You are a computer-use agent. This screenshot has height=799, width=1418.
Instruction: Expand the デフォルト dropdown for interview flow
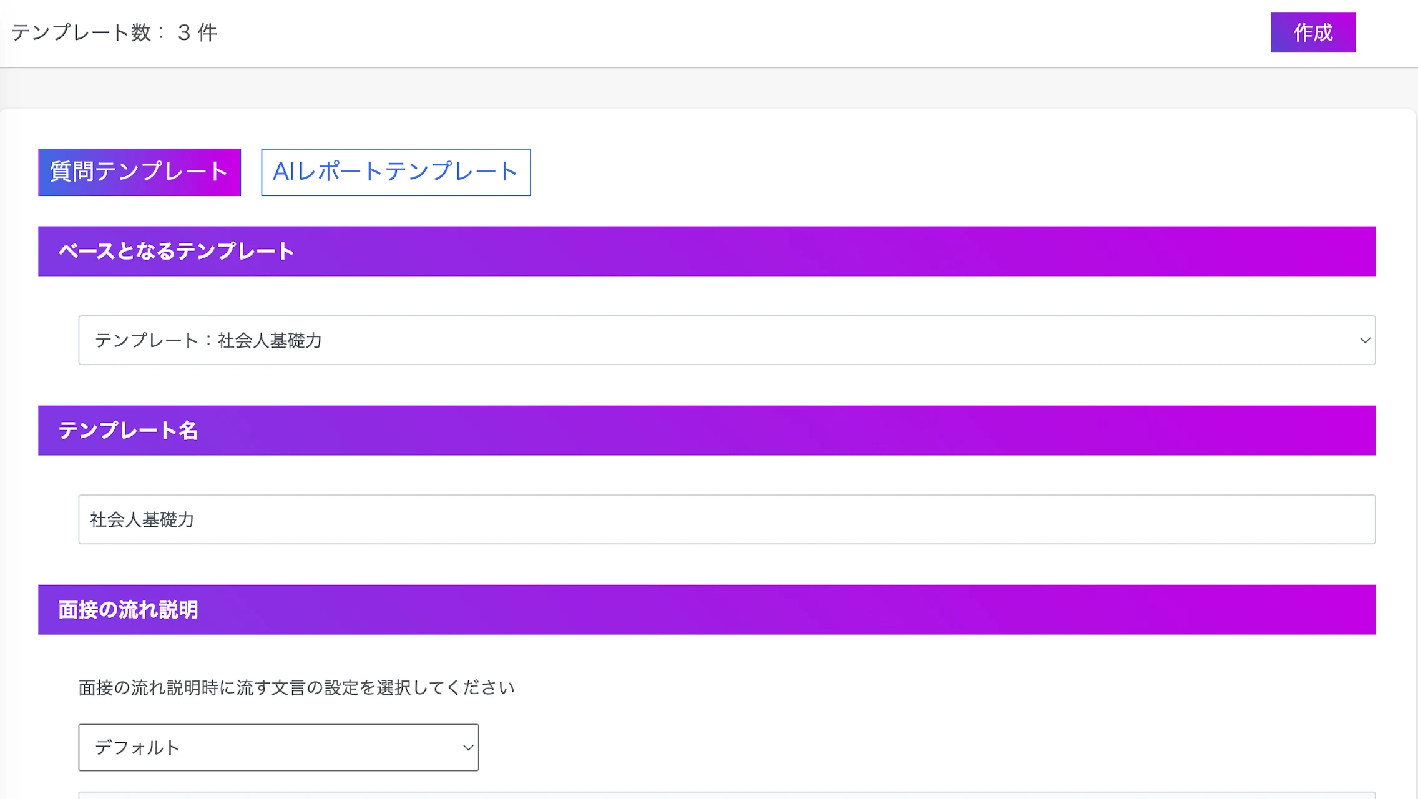point(278,747)
